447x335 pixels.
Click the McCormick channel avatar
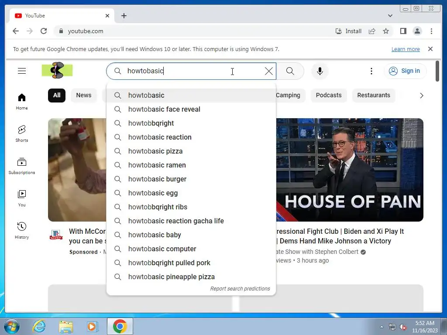click(56, 235)
